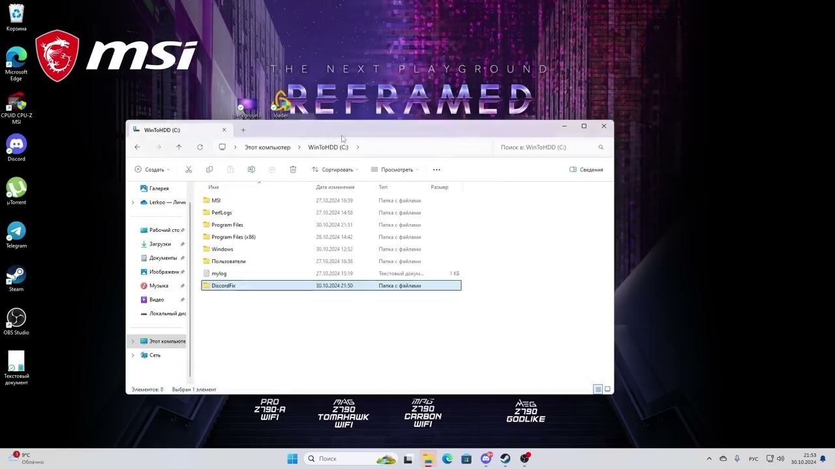Open Steam from the taskbar

pyautogui.click(x=506, y=459)
